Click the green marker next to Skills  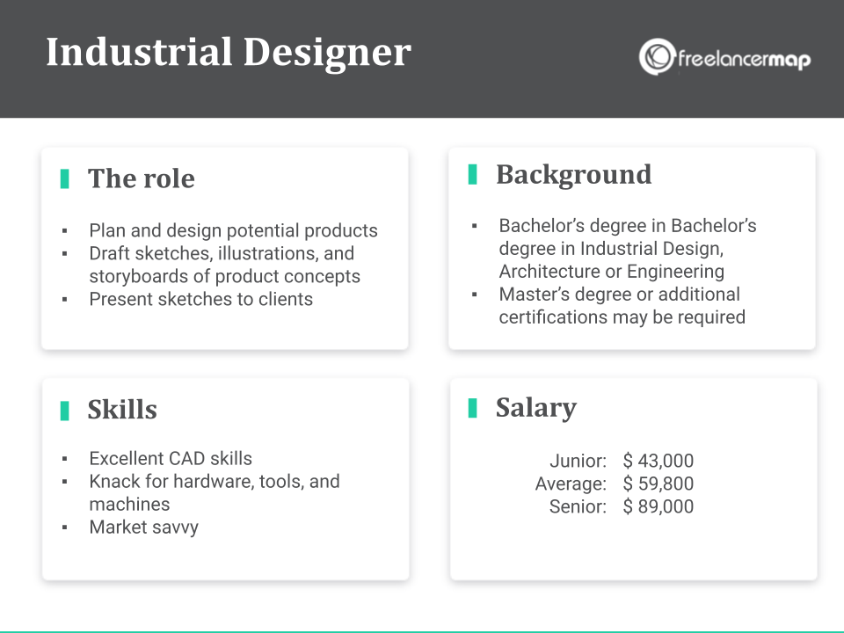coord(64,411)
